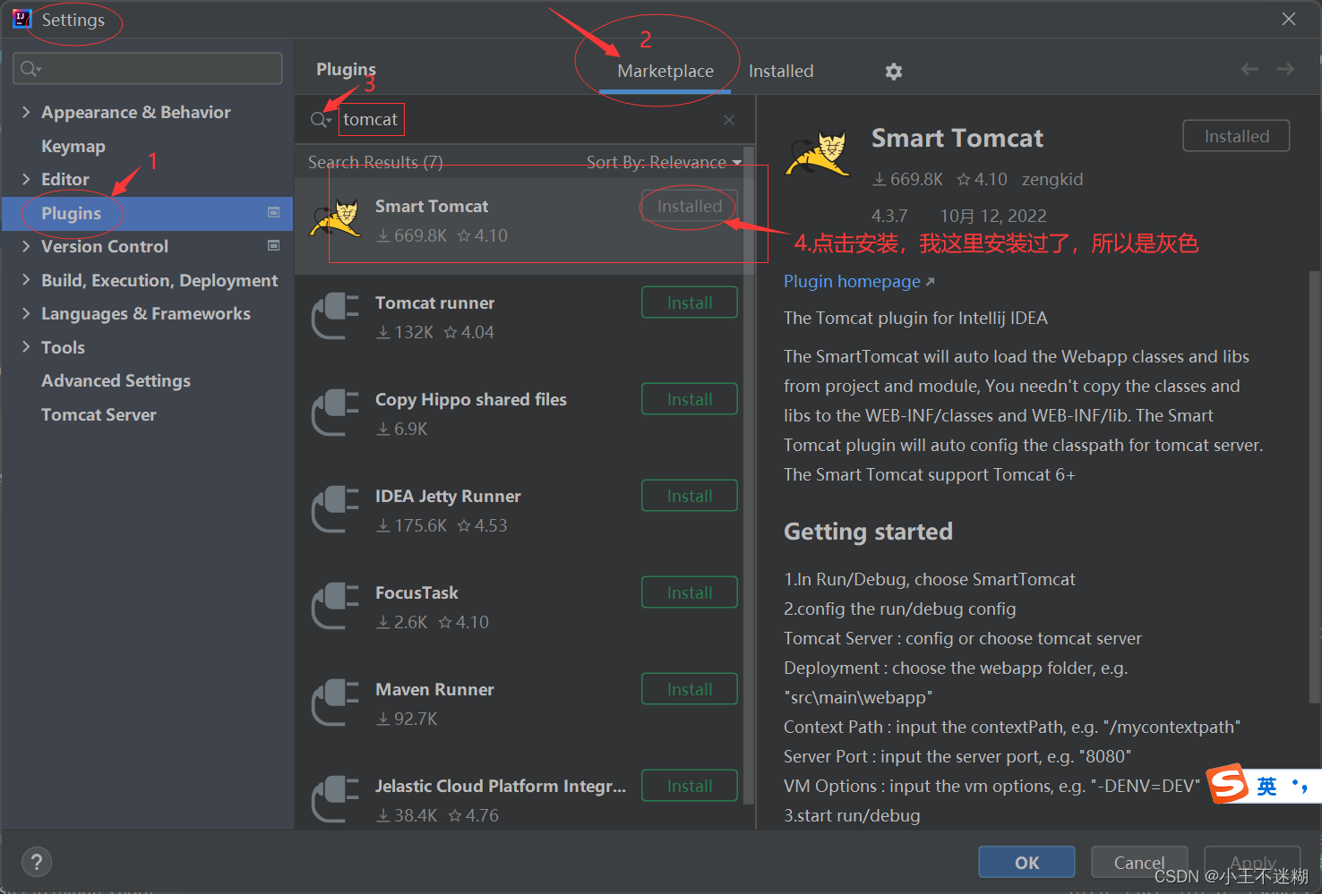Click the Jelastic Cloud Platform plug icon
The image size is (1322, 894).
point(335,800)
